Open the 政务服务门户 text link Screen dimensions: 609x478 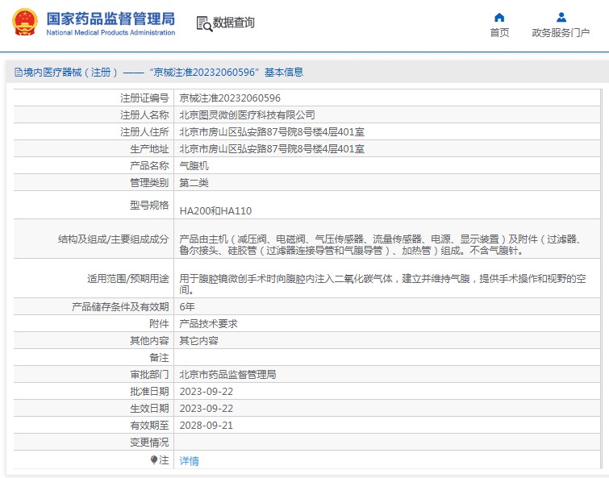coord(561,32)
